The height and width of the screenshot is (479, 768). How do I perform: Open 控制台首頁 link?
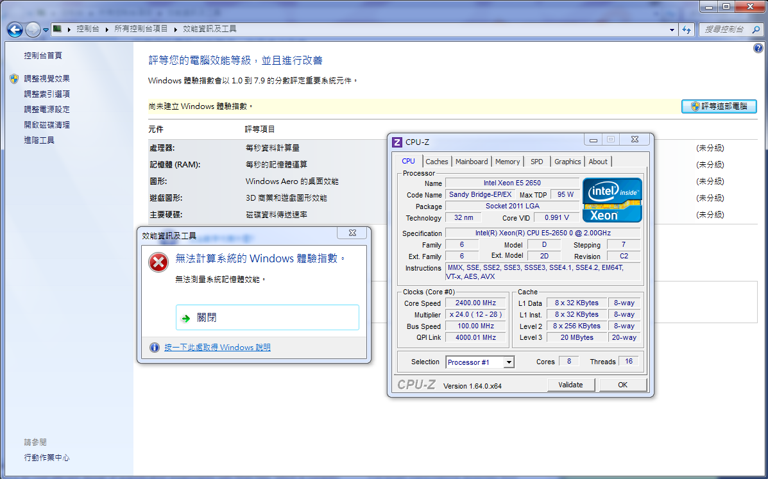43,55
